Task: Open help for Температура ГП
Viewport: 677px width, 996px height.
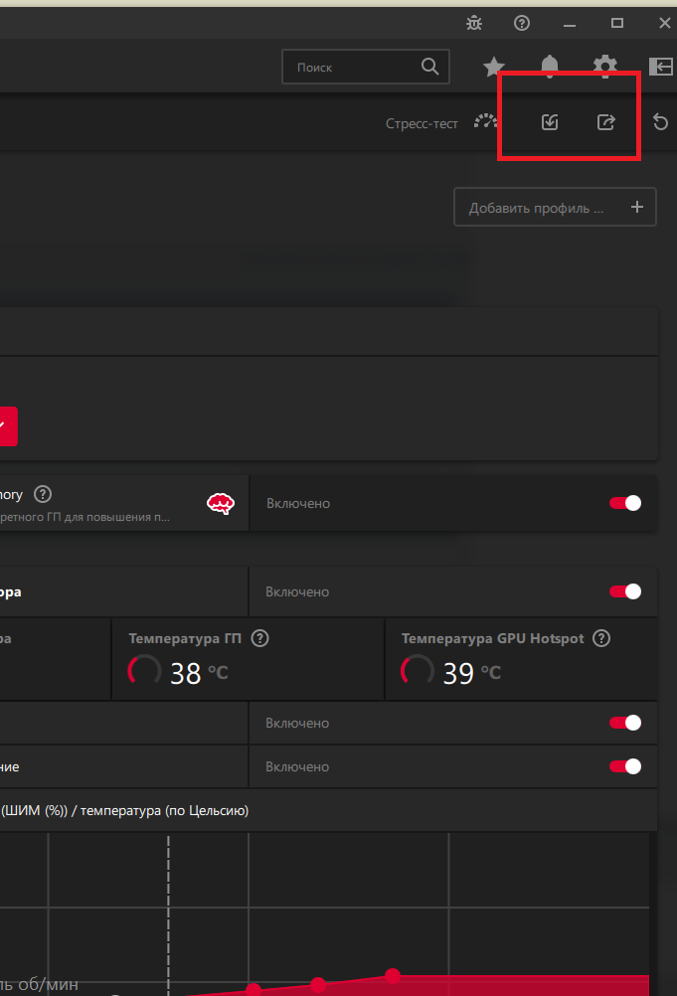Action: point(259,638)
